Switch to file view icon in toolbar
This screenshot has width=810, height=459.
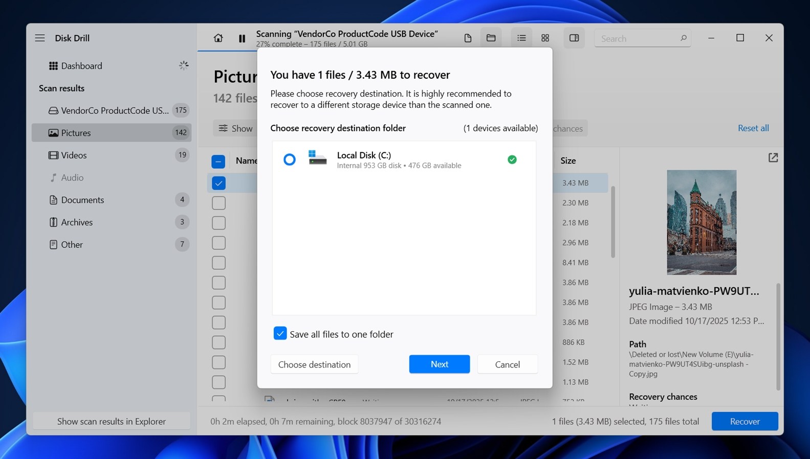coord(467,38)
